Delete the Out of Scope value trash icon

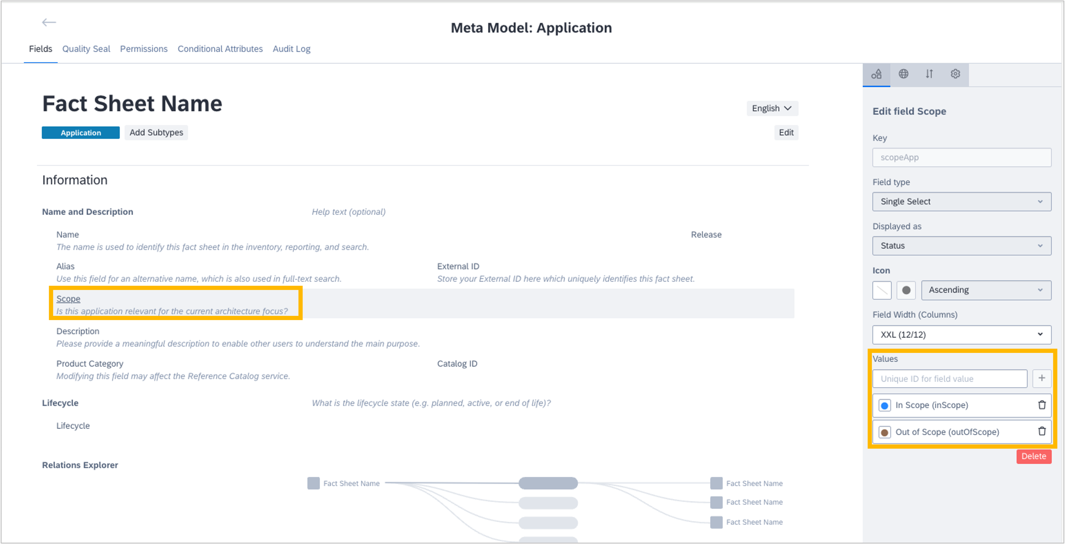(x=1042, y=431)
